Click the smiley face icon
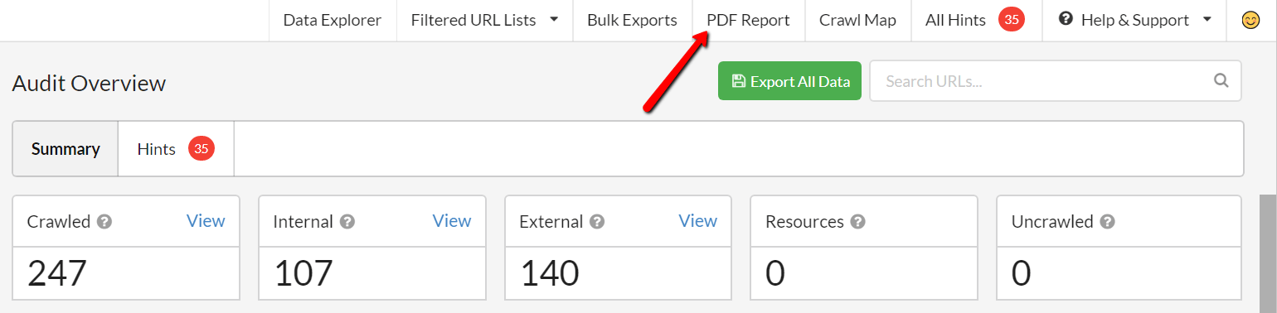 pos(1251,21)
